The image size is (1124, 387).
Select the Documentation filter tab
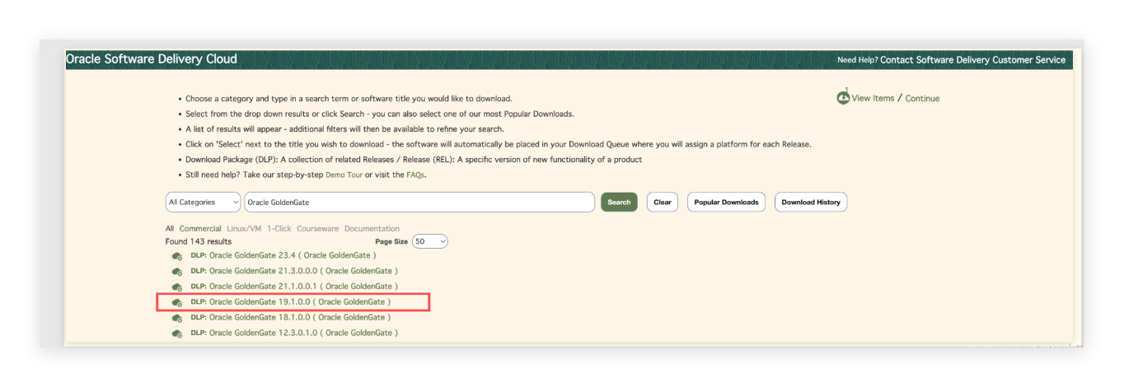372,229
